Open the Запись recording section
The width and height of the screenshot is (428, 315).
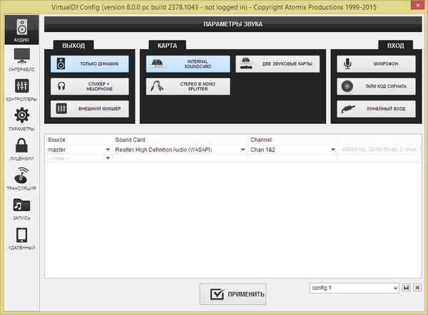[x=21, y=209]
